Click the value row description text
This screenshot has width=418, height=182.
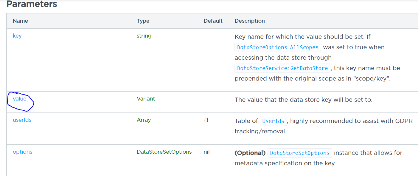(304, 100)
